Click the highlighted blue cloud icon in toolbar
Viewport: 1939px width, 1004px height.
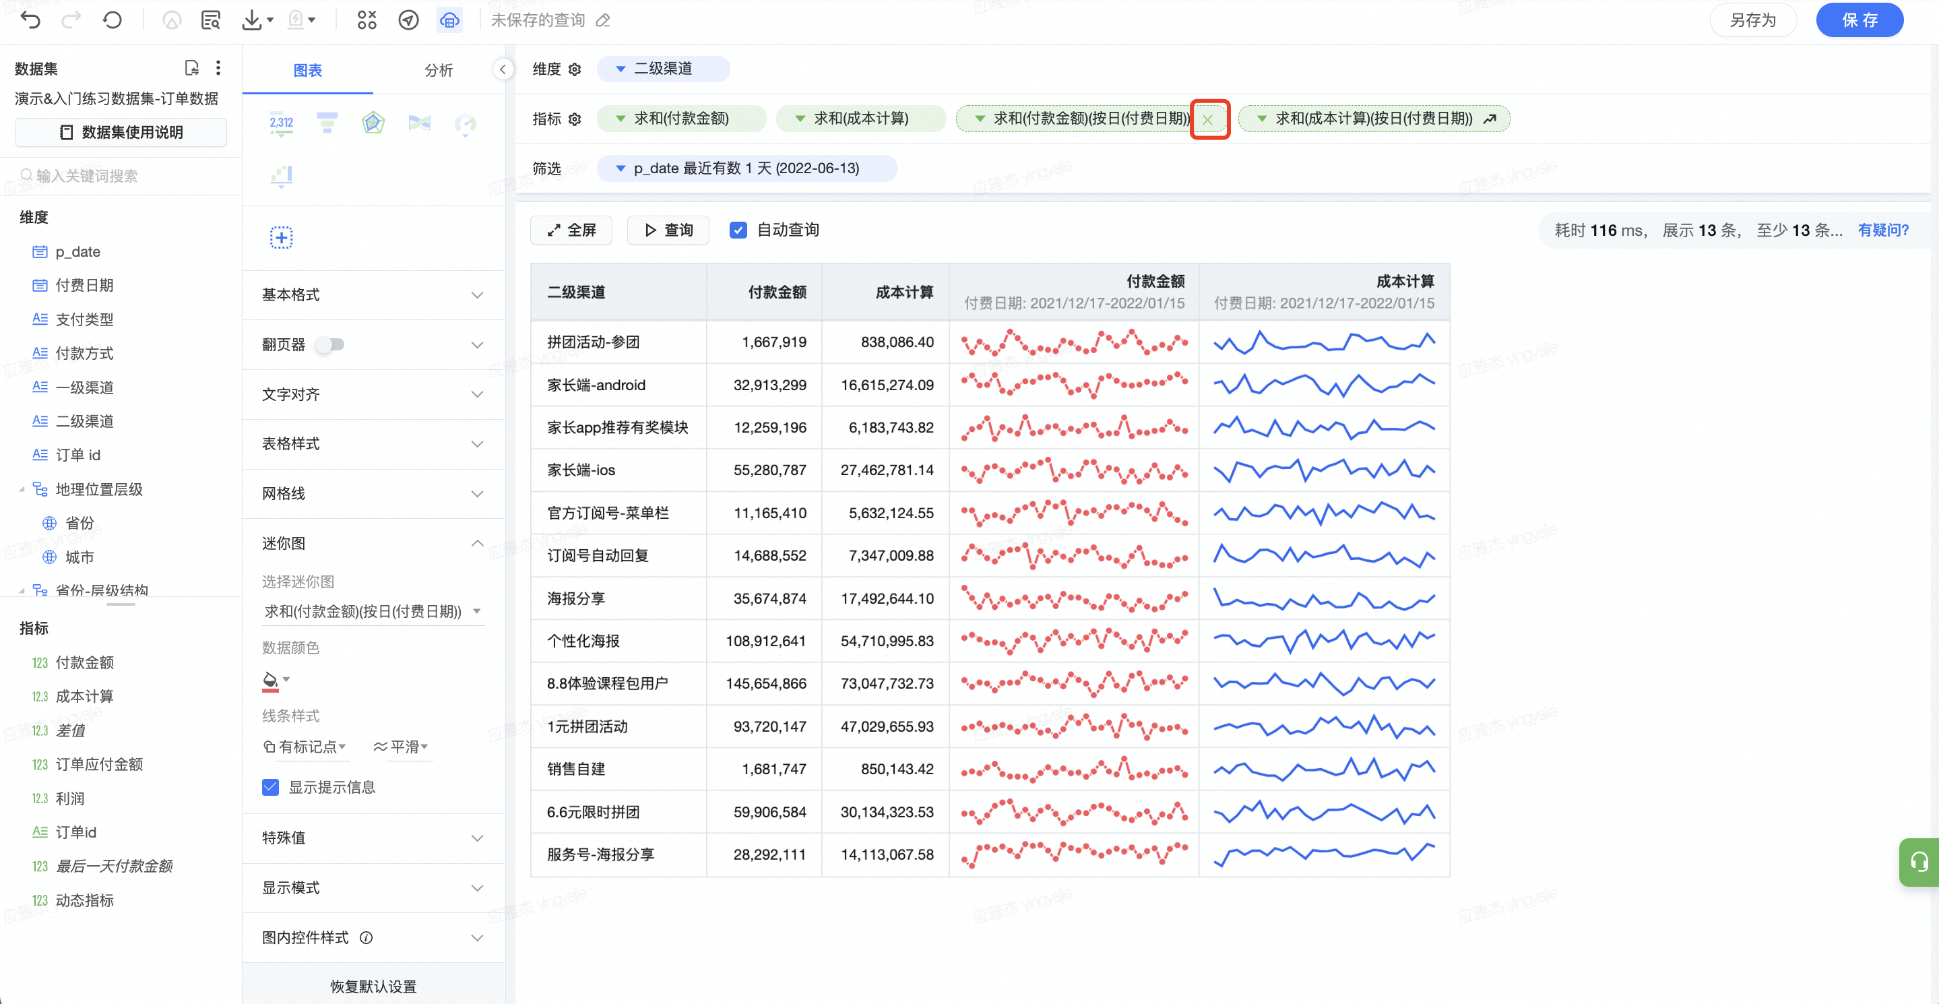click(x=449, y=20)
